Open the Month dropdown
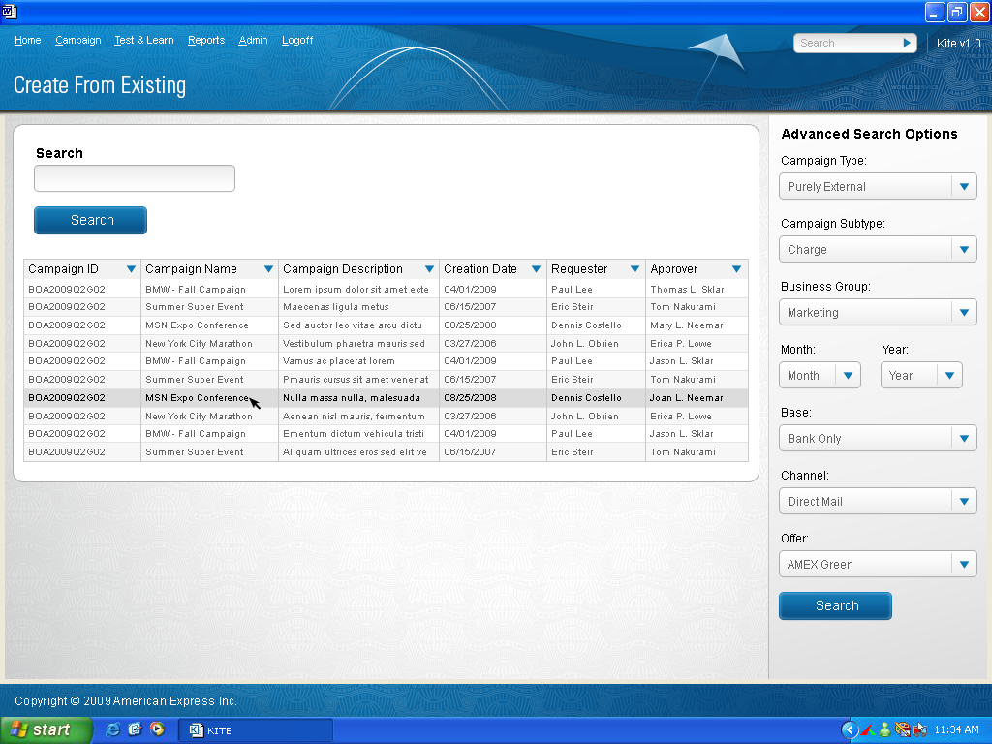The height and width of the screenshot is (744, 992). (848, 376)
